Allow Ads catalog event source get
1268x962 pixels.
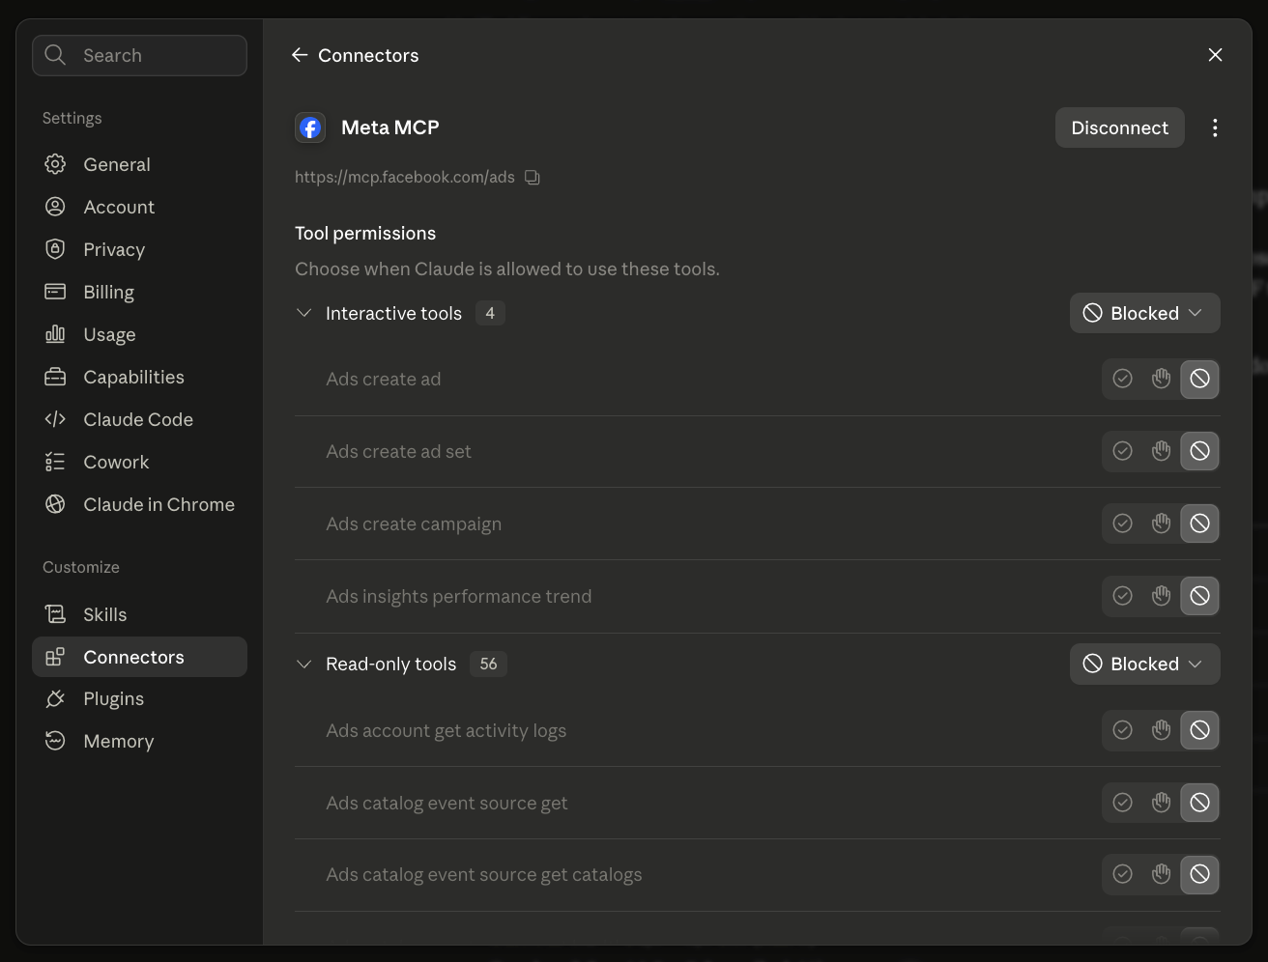tap(1122, 803)
